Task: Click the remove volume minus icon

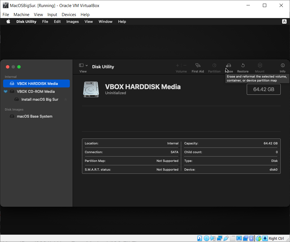Action: pos(185,65)
